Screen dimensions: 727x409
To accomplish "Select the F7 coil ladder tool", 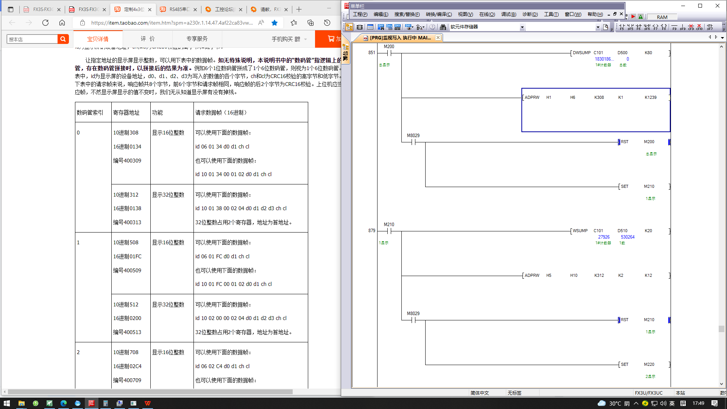I will 655,27.
